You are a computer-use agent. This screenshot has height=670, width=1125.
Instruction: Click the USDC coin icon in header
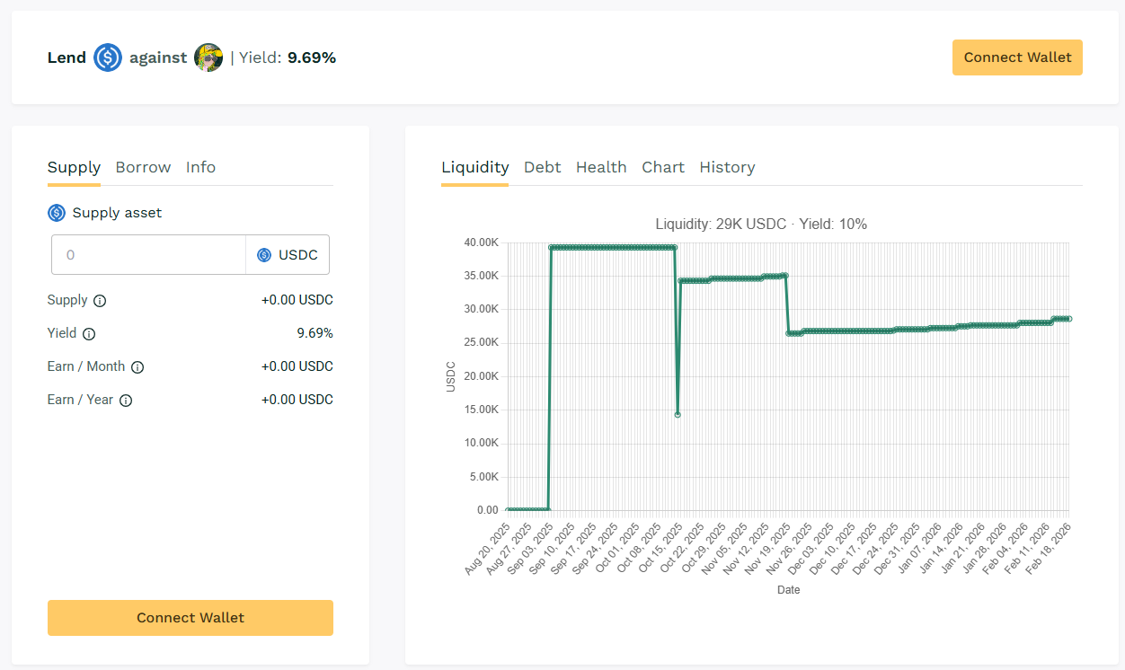(108, 57)
